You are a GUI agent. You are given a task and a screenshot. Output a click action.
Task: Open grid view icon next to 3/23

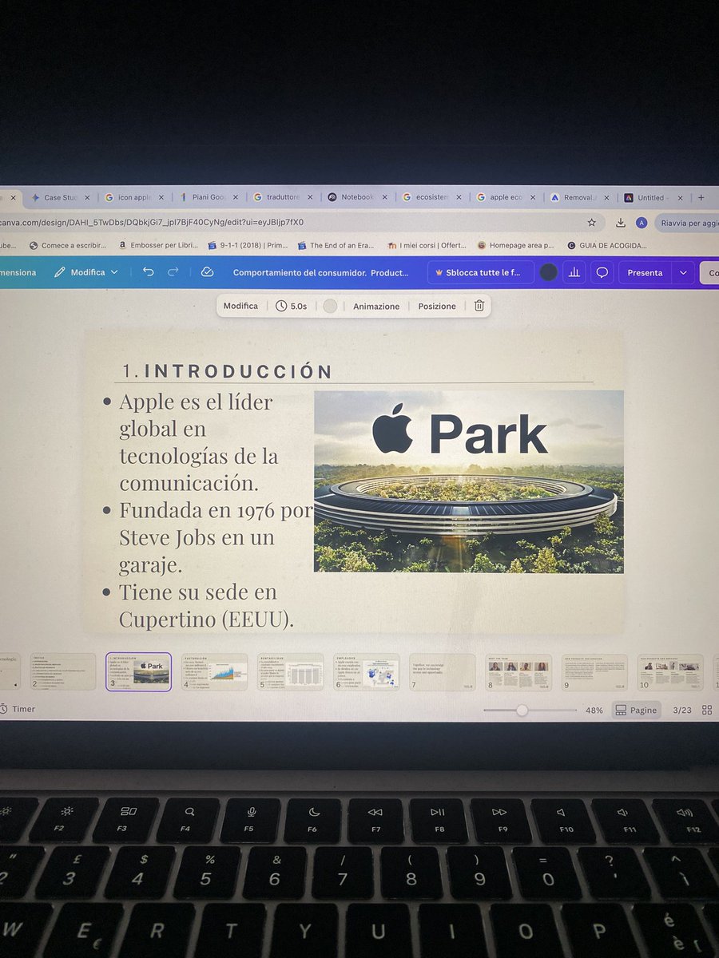coord(706,710)
